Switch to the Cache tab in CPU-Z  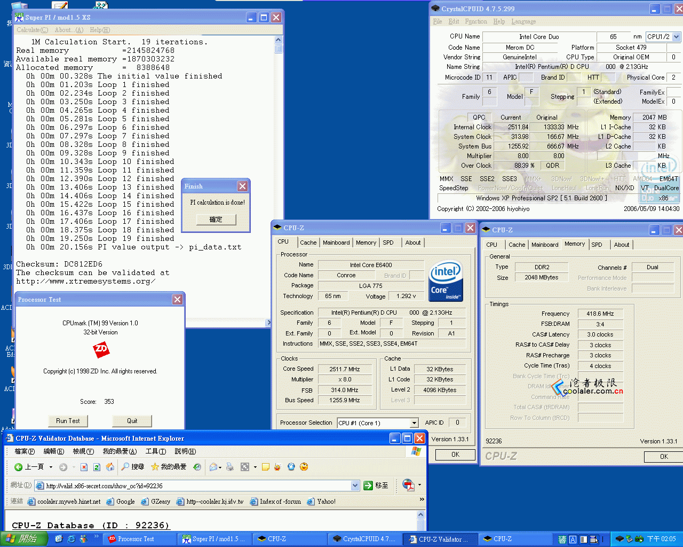coord(308,243)
